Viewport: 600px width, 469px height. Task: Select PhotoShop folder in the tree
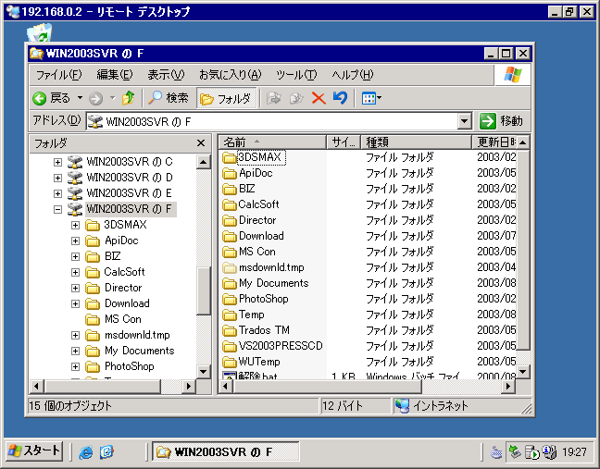point(129,366)
